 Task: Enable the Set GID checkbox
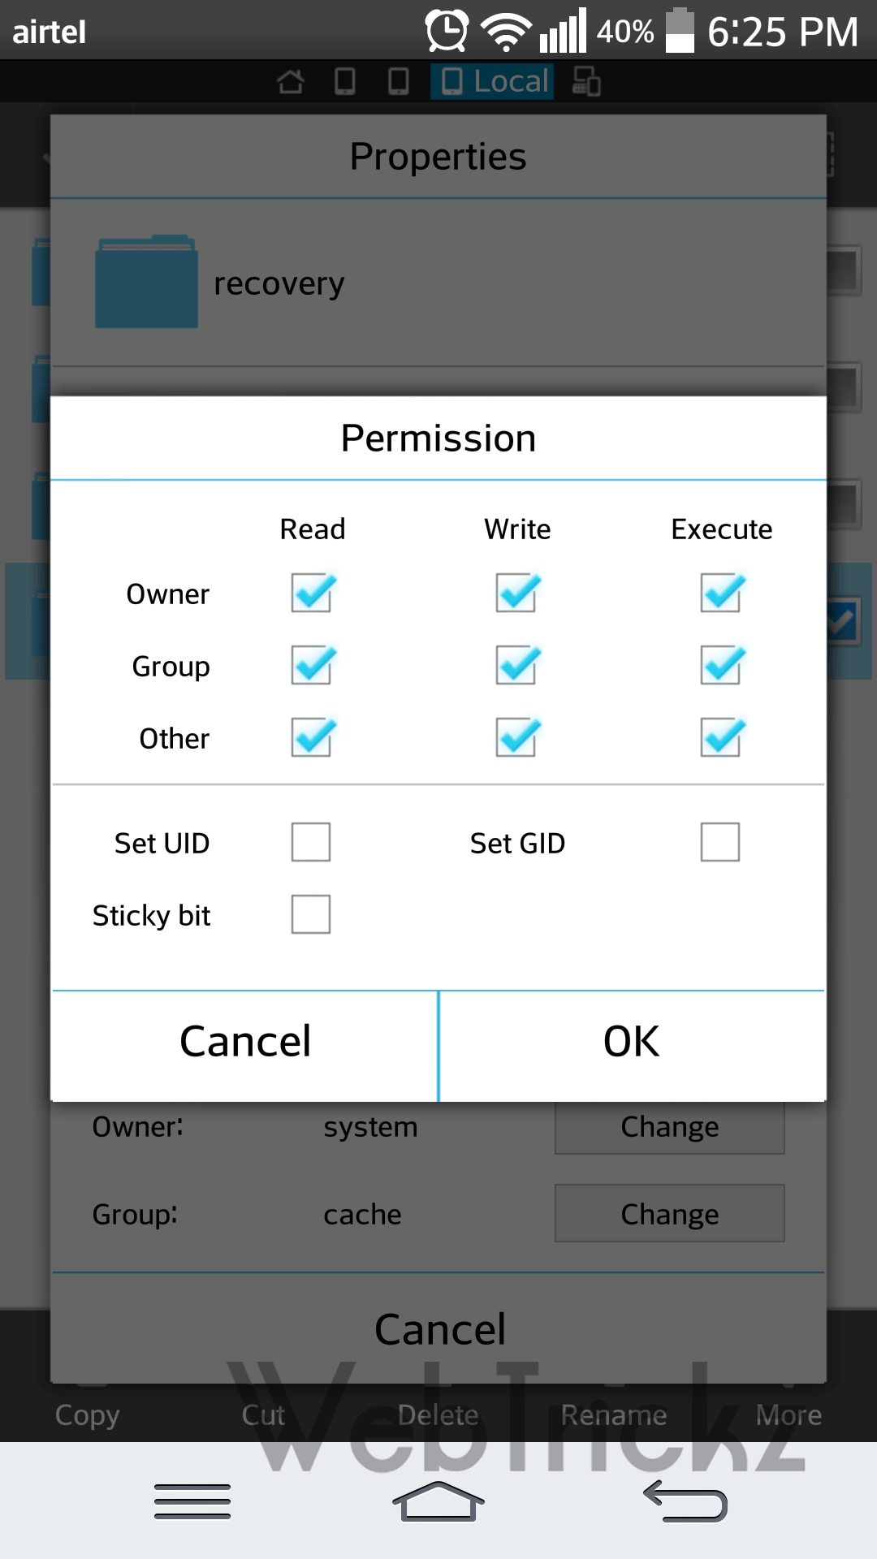720,842
